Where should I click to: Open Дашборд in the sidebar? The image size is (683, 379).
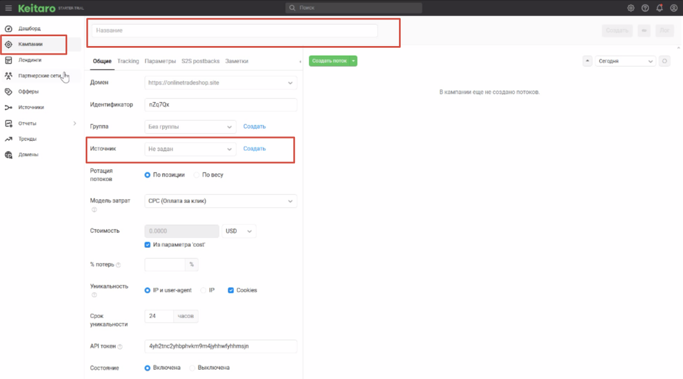29,28
